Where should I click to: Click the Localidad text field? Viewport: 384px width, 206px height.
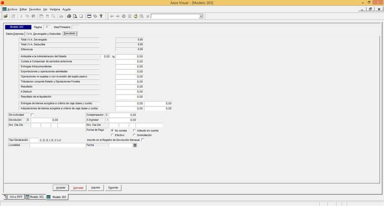tap(57, 145)
